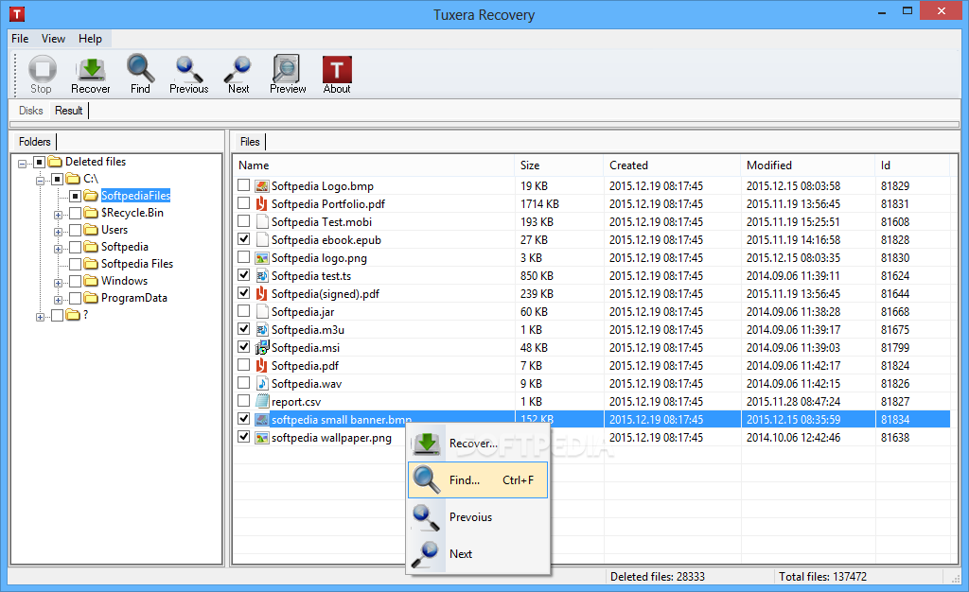Choose Prevoius in the context menu

[478, 516]
